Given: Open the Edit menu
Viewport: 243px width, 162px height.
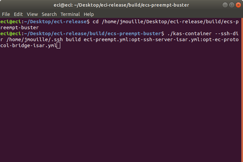Looking at the screenshot, I should point(18,14).
